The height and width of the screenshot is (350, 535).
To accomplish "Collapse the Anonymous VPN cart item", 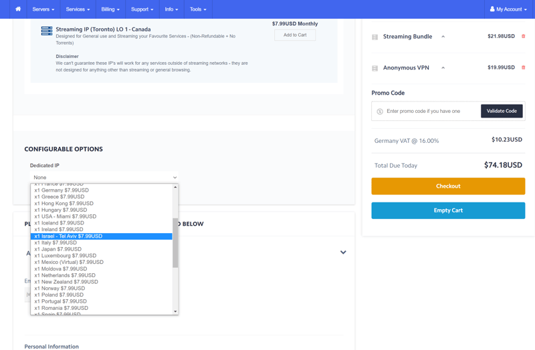I will tap(443, 67).
